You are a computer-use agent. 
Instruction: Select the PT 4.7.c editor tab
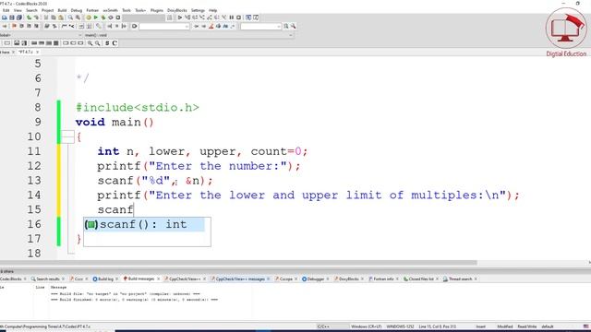point(26,52)
